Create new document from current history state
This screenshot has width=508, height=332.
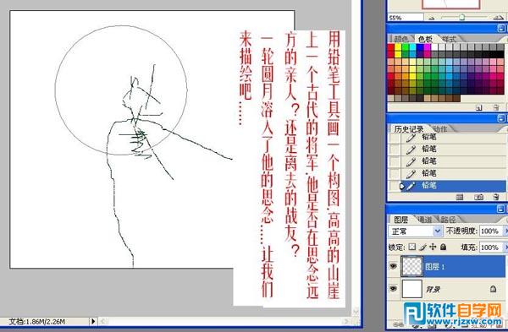pyautogui.click(x=460, y=197)
